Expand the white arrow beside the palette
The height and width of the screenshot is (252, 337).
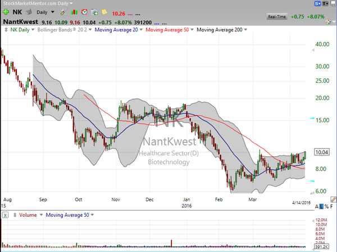click(334, 22)
